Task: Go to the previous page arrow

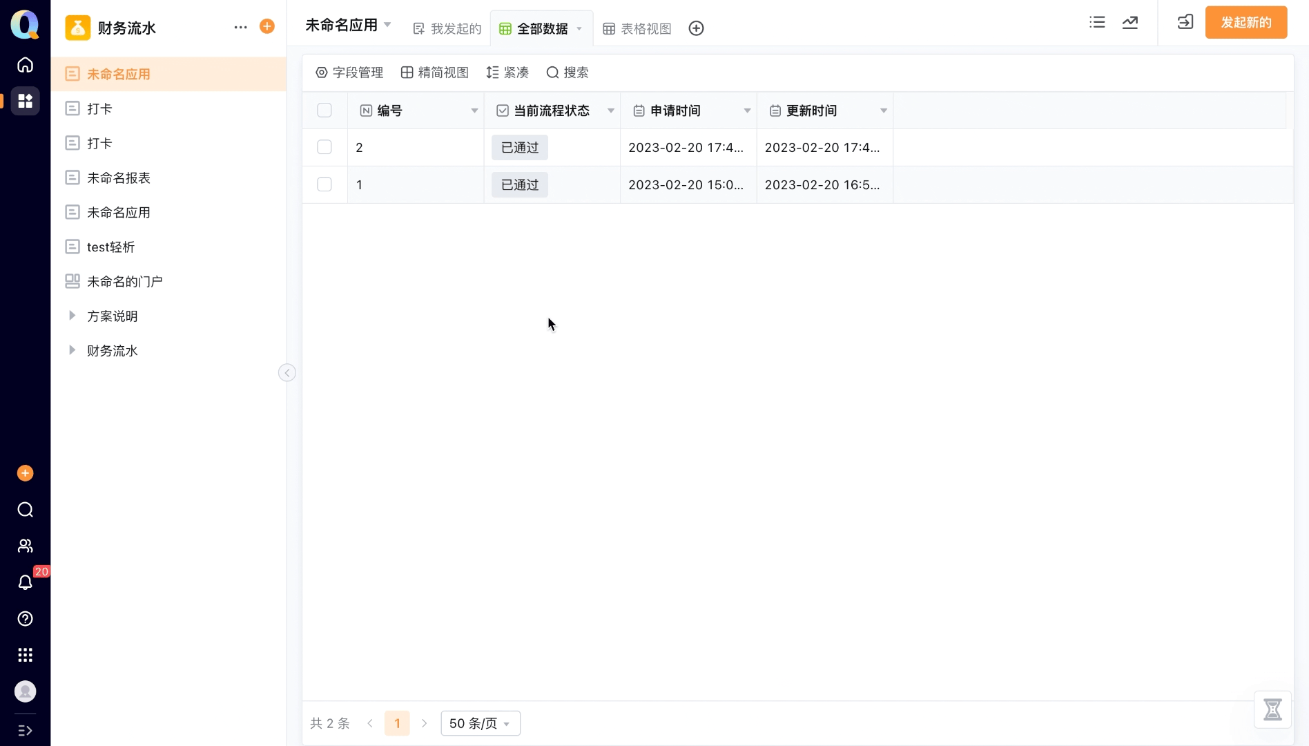Action: click(x=370, y=723)
